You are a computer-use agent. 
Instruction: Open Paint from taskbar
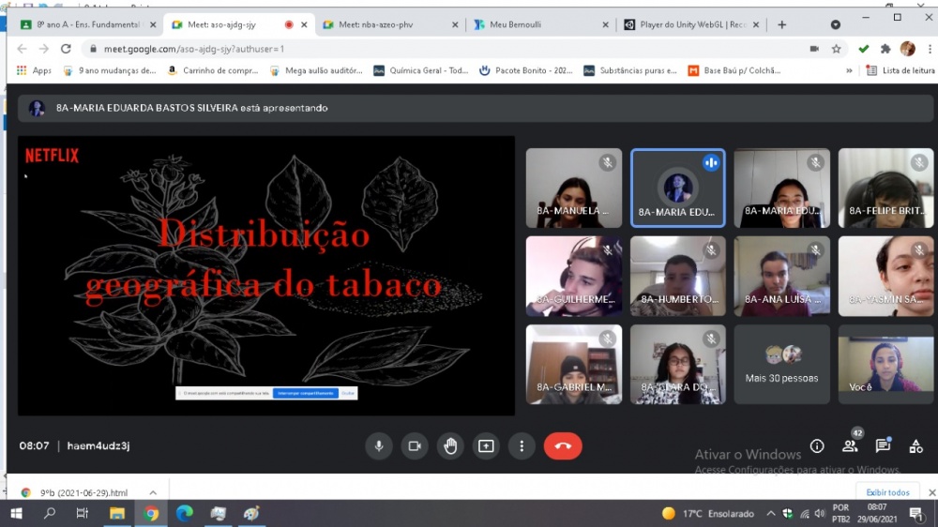pyautogui.click(x=251, y=514)
